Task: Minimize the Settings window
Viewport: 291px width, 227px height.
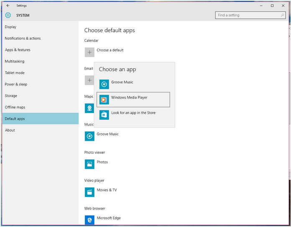Action: pos(261,5)
